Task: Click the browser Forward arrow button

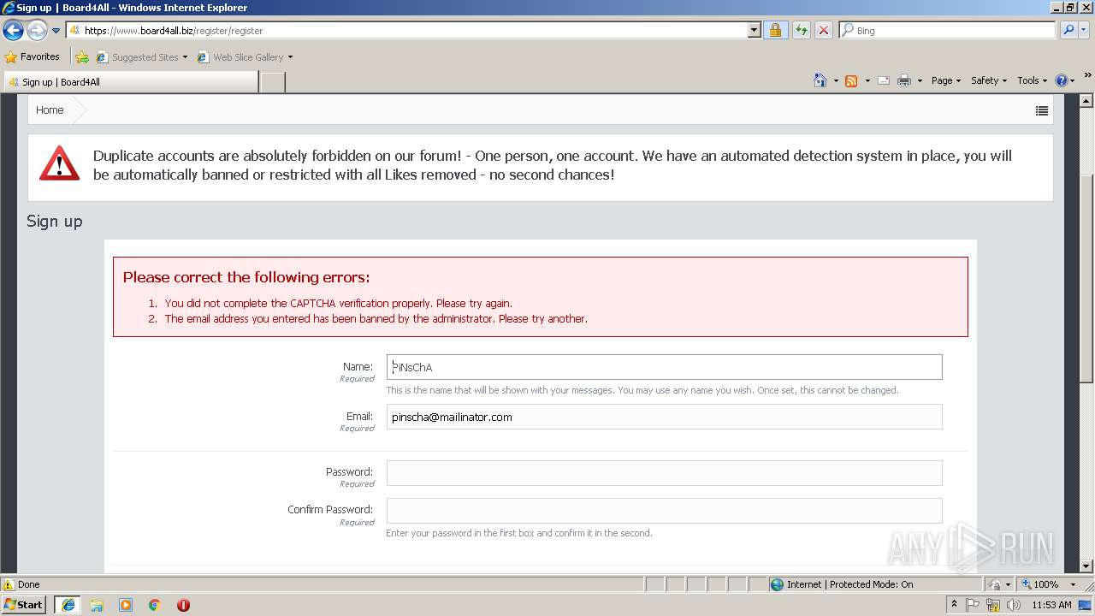Action: (x=37, y=31)
